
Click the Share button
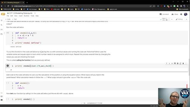pos(175,14)
